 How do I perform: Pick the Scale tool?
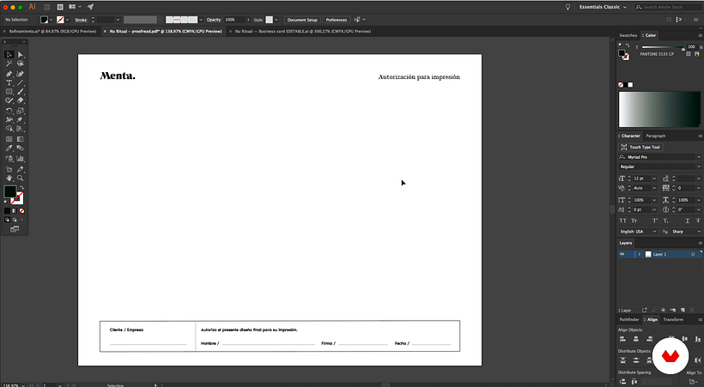(x=21, y=111)
